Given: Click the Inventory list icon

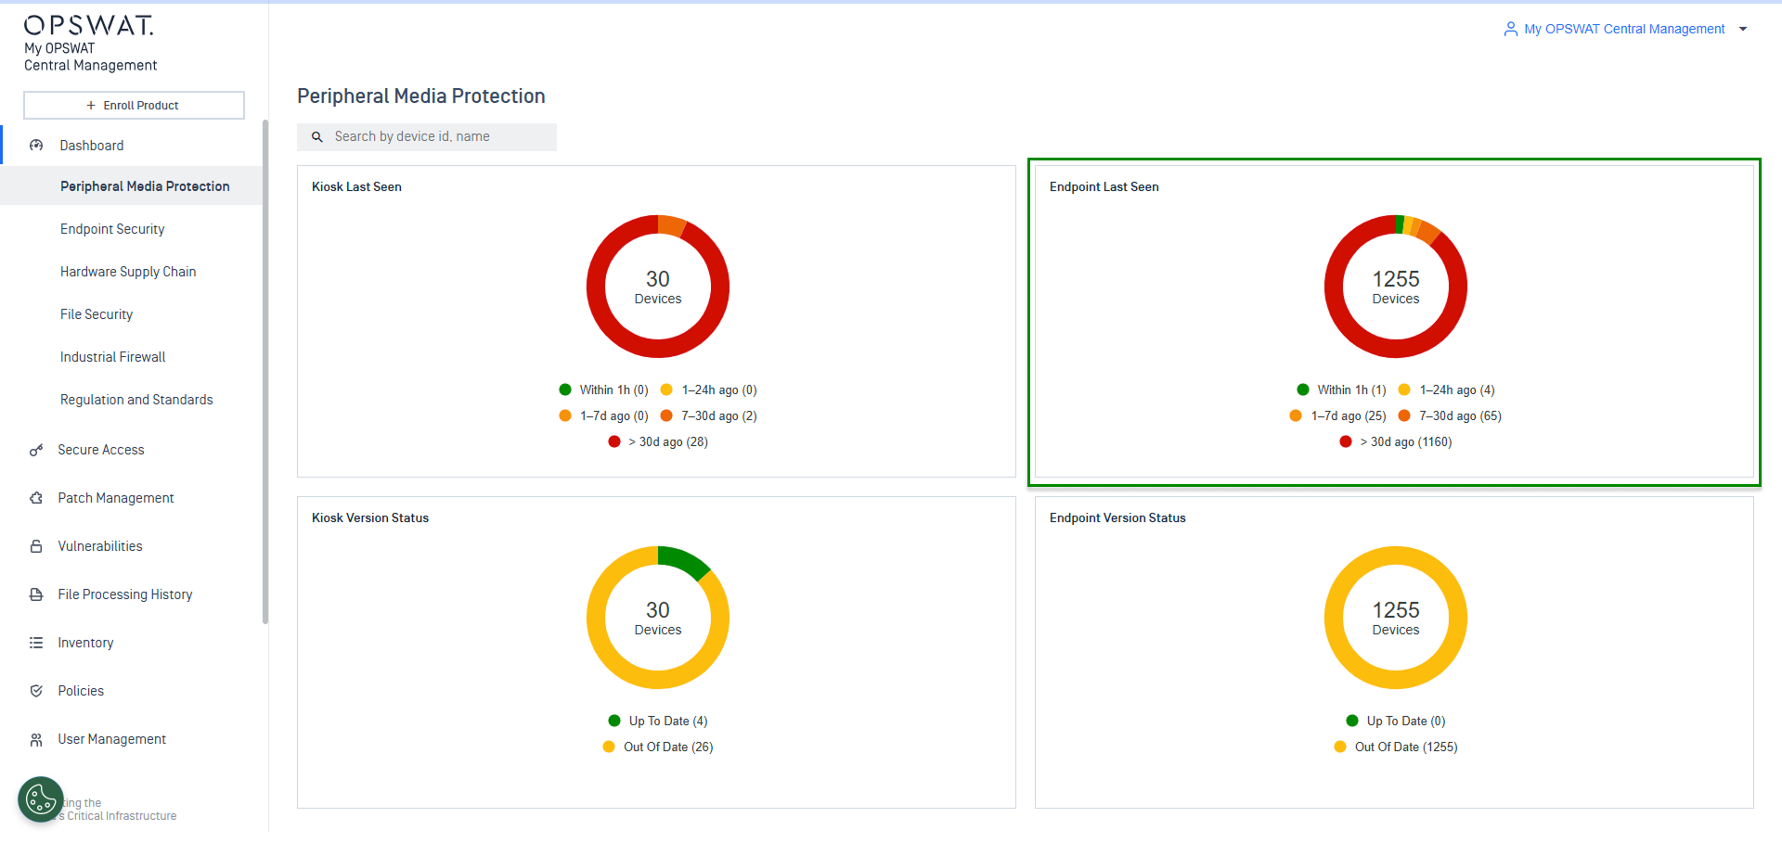Looking at the screenshot, I should point(36,643).
